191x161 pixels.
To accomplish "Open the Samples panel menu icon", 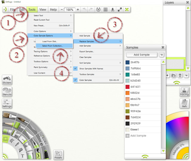I will pyautogui.click(x=162, y=55).
